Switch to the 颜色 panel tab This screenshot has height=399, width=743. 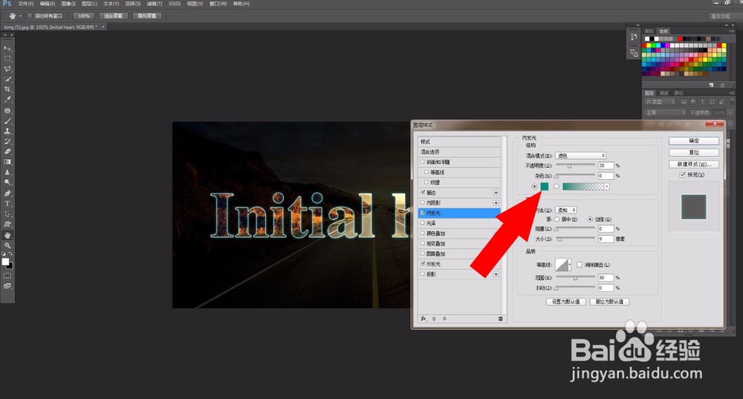tap(649, 31)
